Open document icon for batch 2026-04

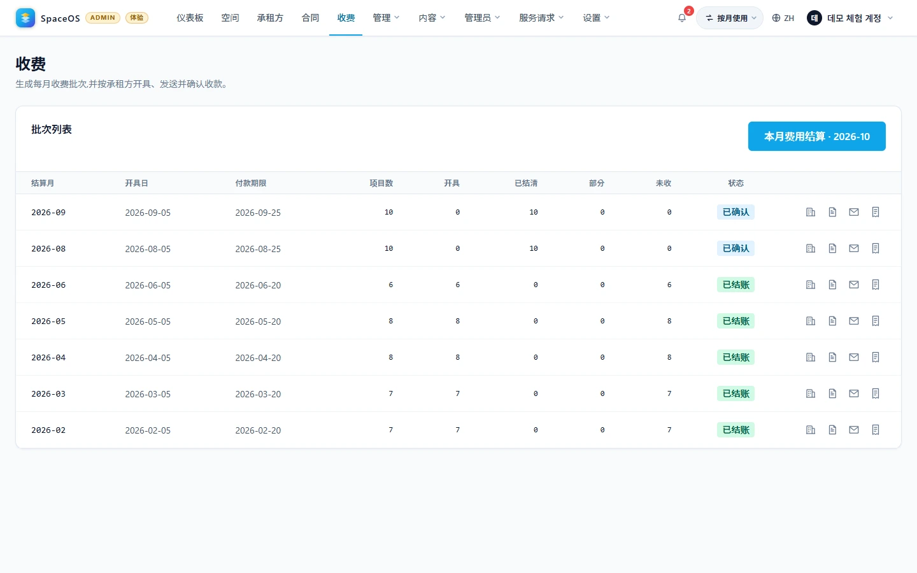tap(832, 357)
